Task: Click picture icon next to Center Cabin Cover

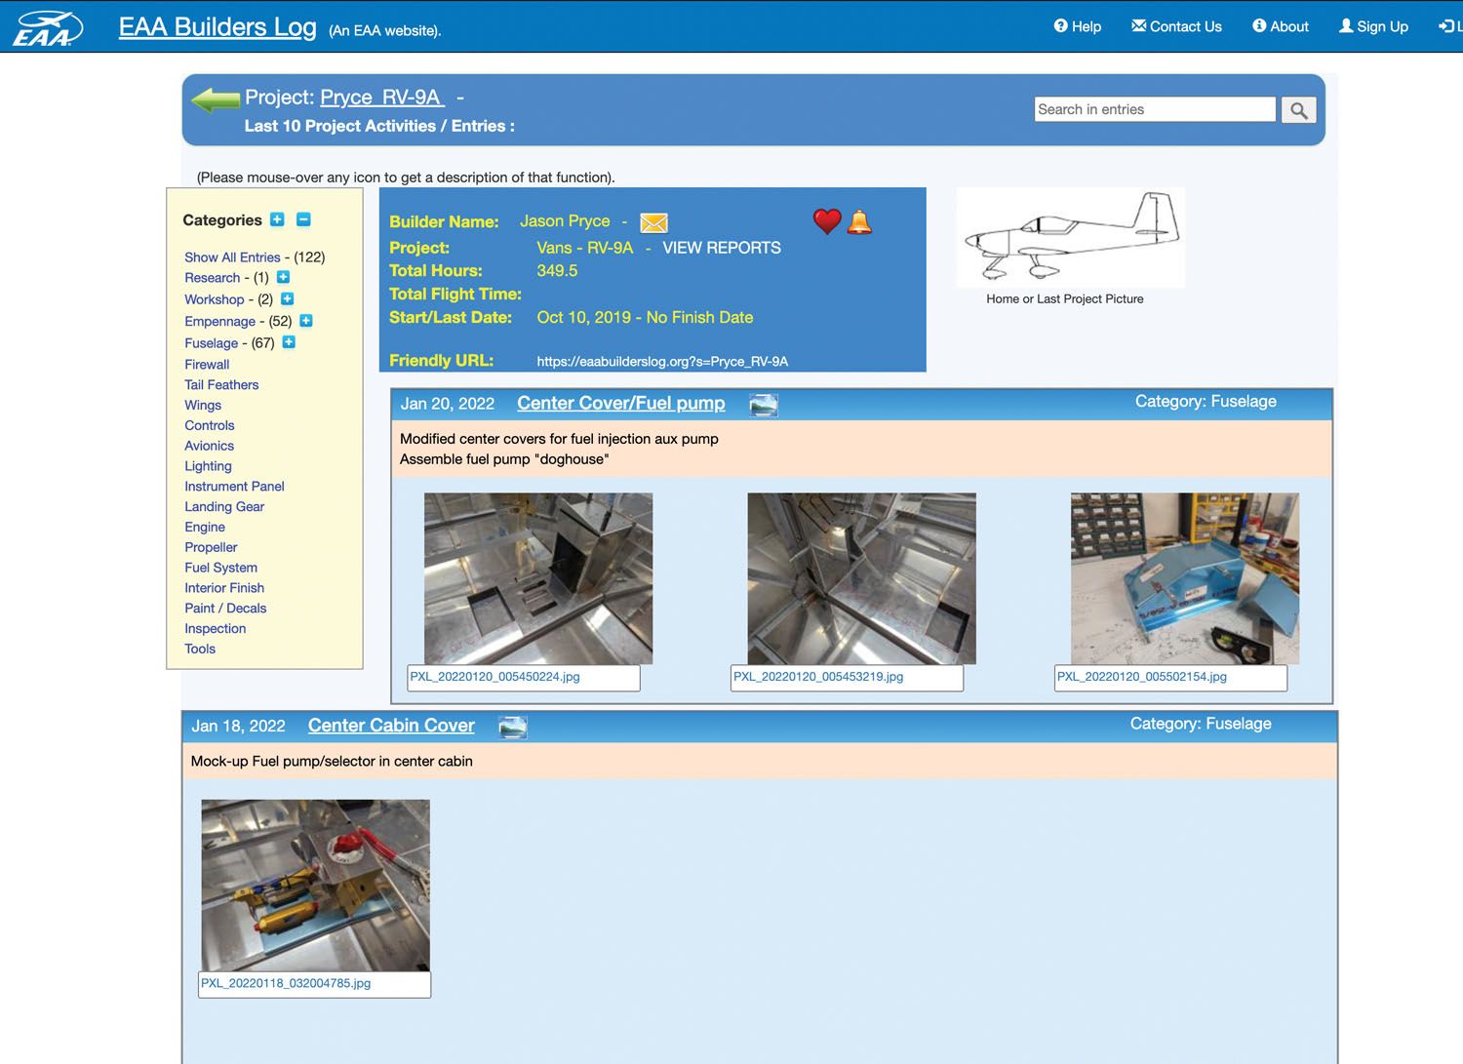Action: [x=513, y=727]
